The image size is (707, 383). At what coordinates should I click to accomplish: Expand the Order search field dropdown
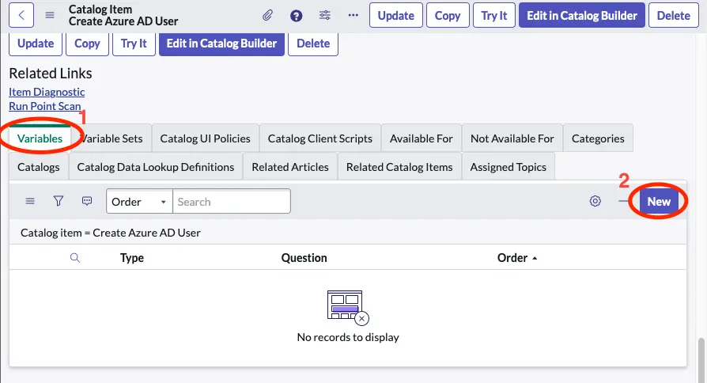pyautogui.click(x=139, y=201)
